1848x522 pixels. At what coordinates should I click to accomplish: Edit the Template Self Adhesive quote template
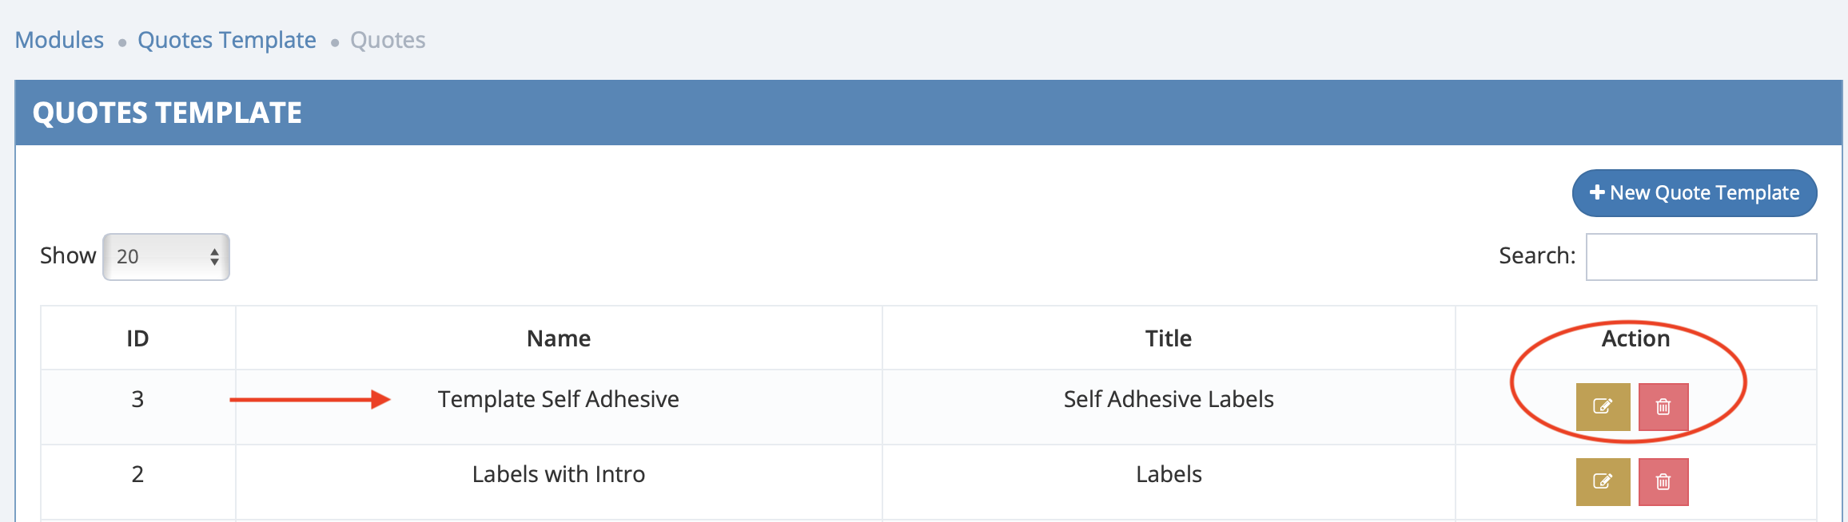(1603, 407)
